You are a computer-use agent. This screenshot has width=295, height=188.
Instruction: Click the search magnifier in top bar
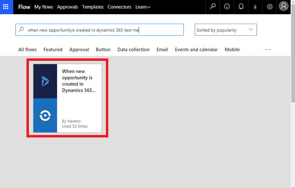213,6
